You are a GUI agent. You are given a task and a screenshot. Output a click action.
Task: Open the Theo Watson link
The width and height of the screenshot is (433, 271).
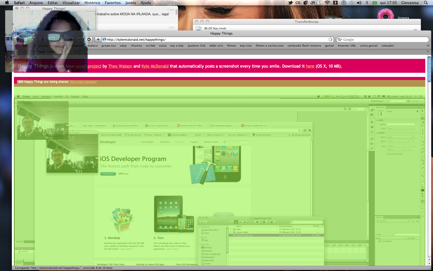(x=120, y=66)
